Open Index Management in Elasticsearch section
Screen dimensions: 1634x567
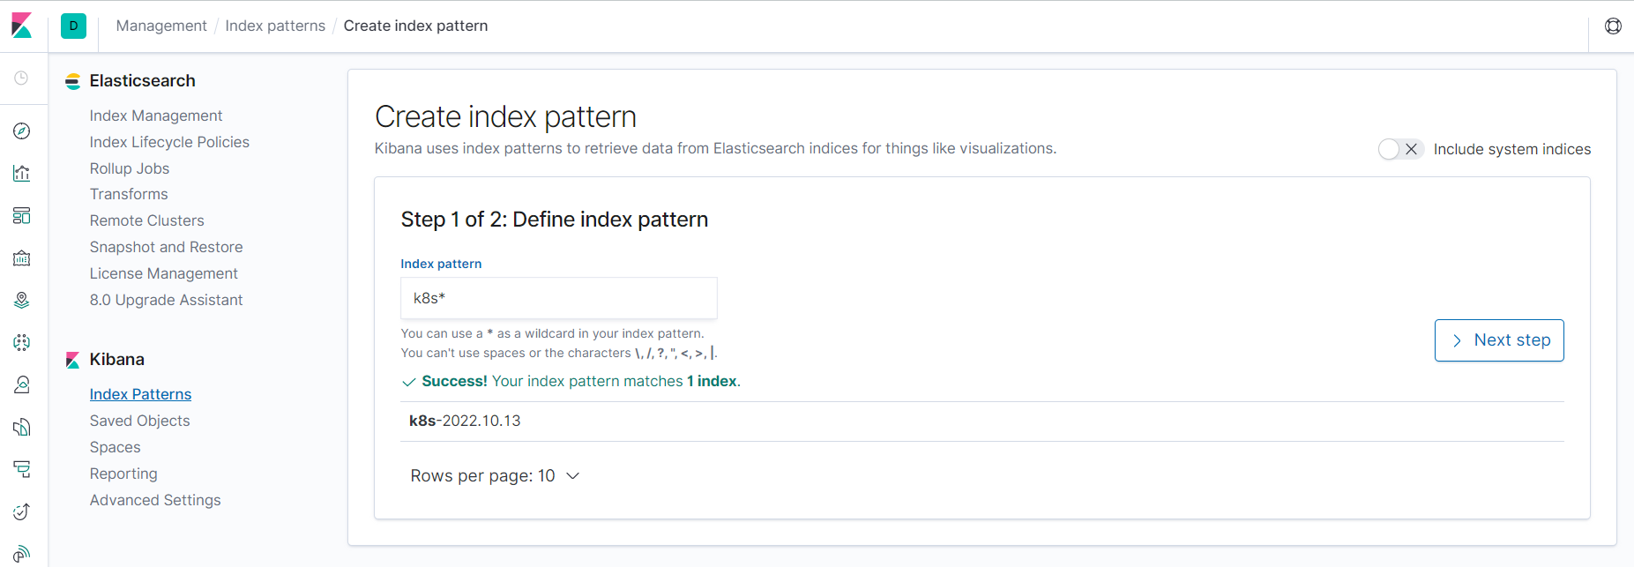pyautogui.click(x=156, y=116)
